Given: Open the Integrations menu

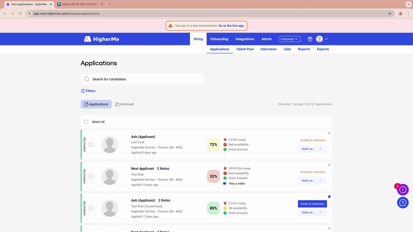Looking at the screenshot, I should point(245,39).
